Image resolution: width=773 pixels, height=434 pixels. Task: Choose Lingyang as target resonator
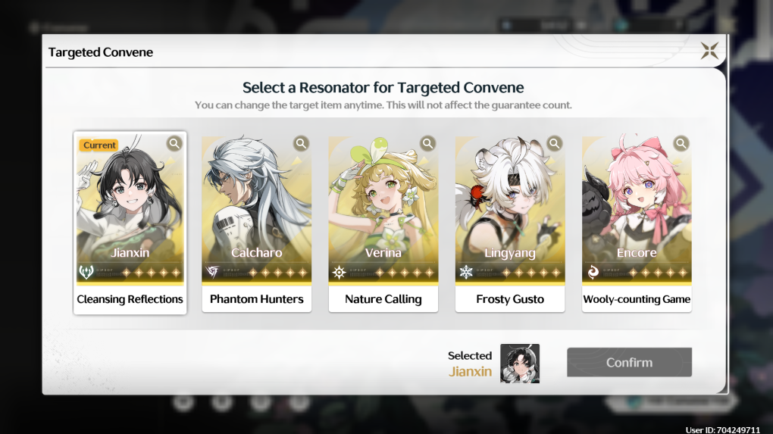tap(510, 224)
